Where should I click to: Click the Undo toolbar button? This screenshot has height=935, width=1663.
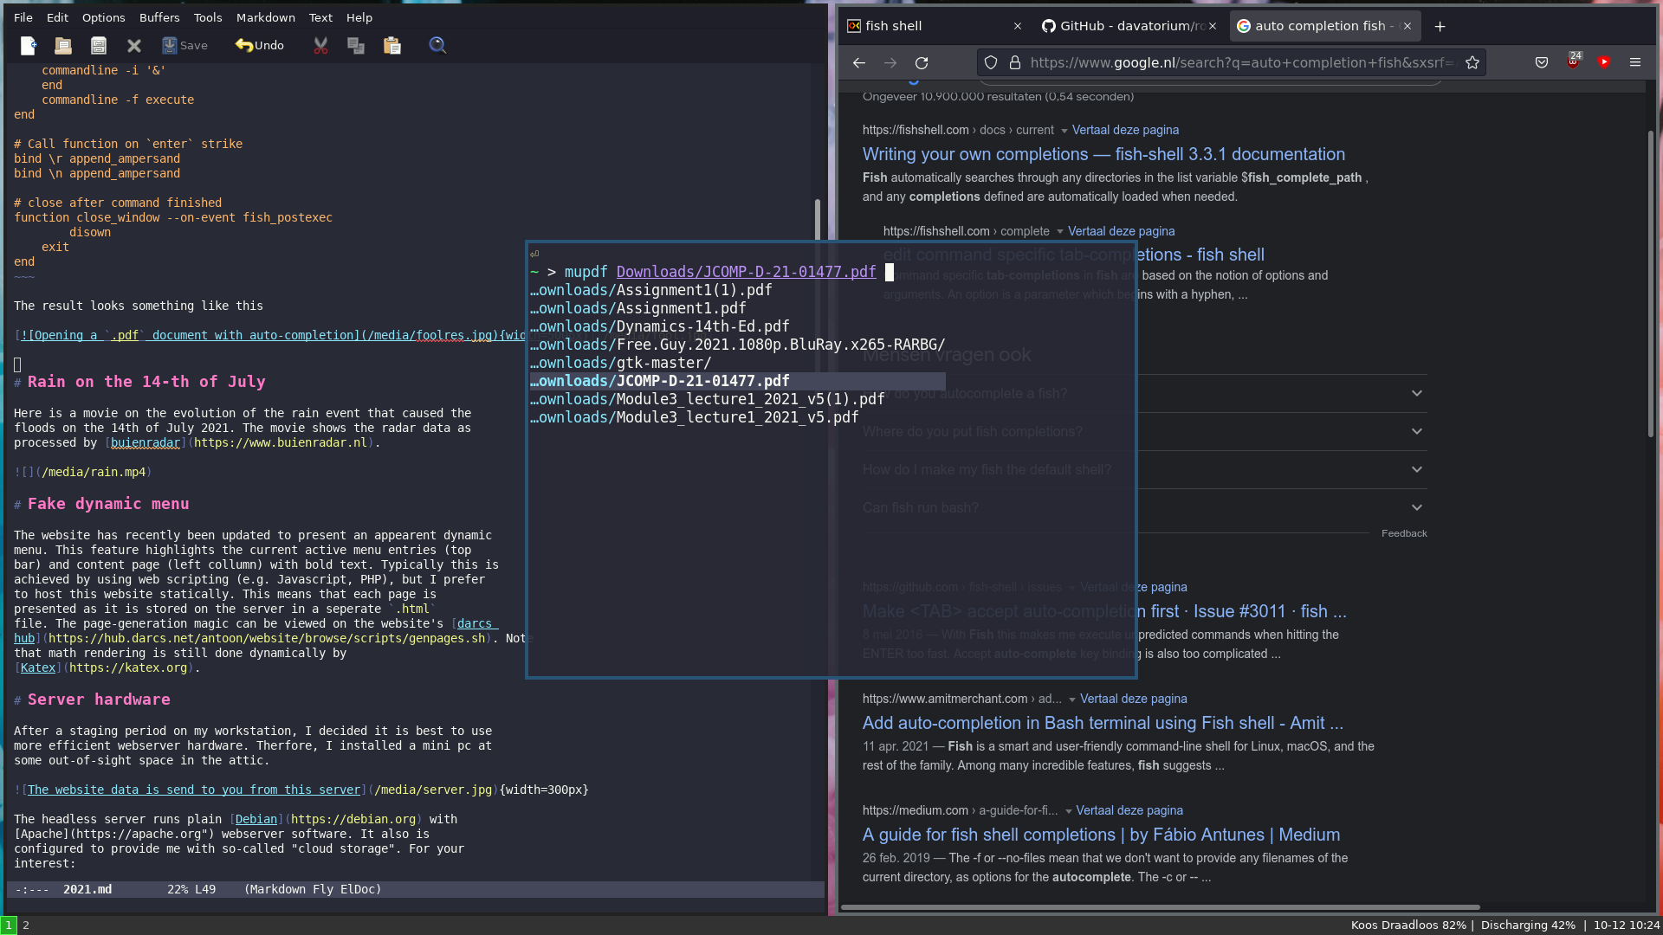click(x=260, y=46)
